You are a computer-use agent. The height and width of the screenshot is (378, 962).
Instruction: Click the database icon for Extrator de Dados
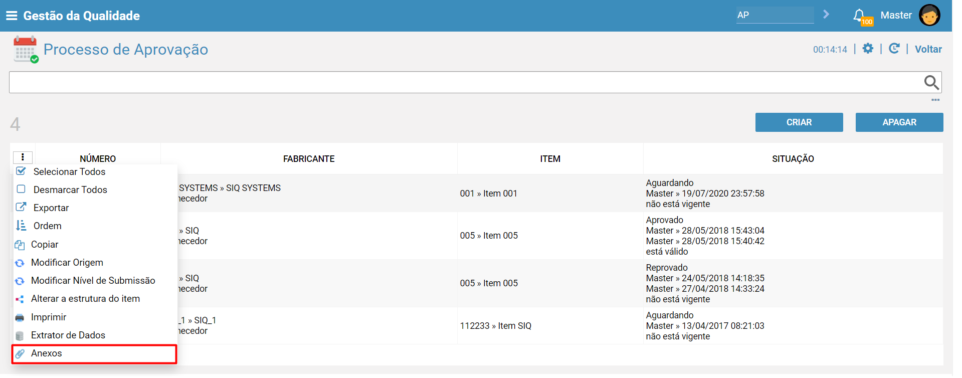click(20, 335)
